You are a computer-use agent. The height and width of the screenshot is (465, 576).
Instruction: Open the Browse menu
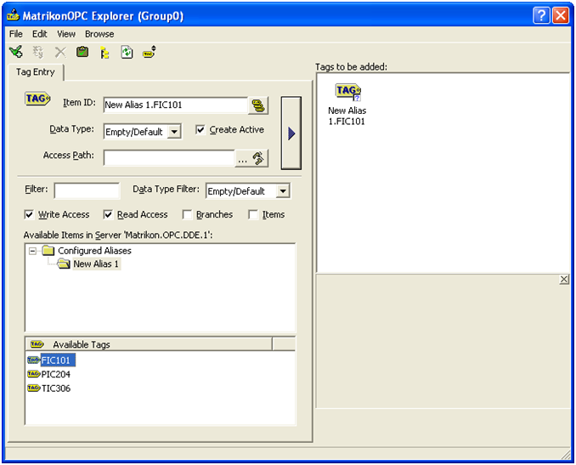tap(99, 34)
